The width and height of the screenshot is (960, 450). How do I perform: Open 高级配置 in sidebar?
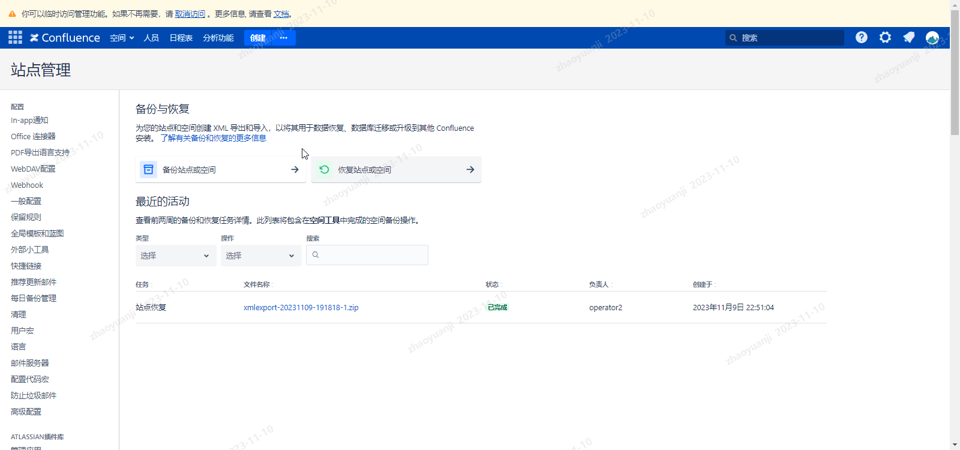[x=26, y=412]
